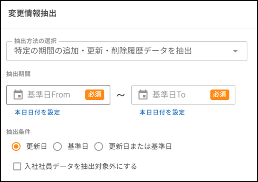
Task: Click the 抽出方法の選択 field label
Action: point(35,41)
